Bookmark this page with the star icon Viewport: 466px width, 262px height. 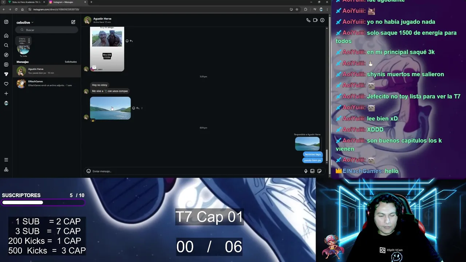click(x=297, y=9)
